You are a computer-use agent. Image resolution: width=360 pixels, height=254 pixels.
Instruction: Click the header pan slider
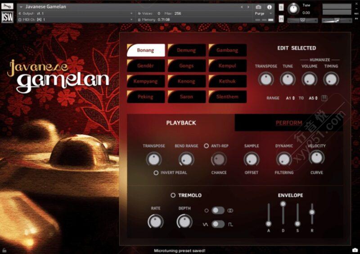[302, 21]
